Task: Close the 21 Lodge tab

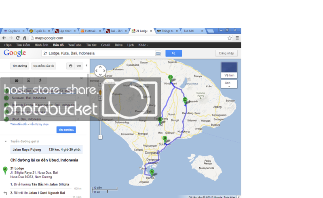Action: tap(151, 31)
